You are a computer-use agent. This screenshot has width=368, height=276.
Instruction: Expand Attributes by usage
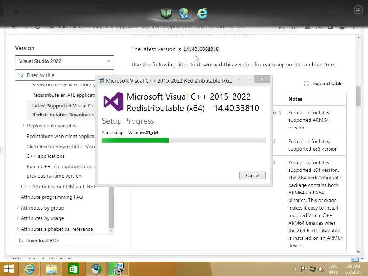(18, 218)
